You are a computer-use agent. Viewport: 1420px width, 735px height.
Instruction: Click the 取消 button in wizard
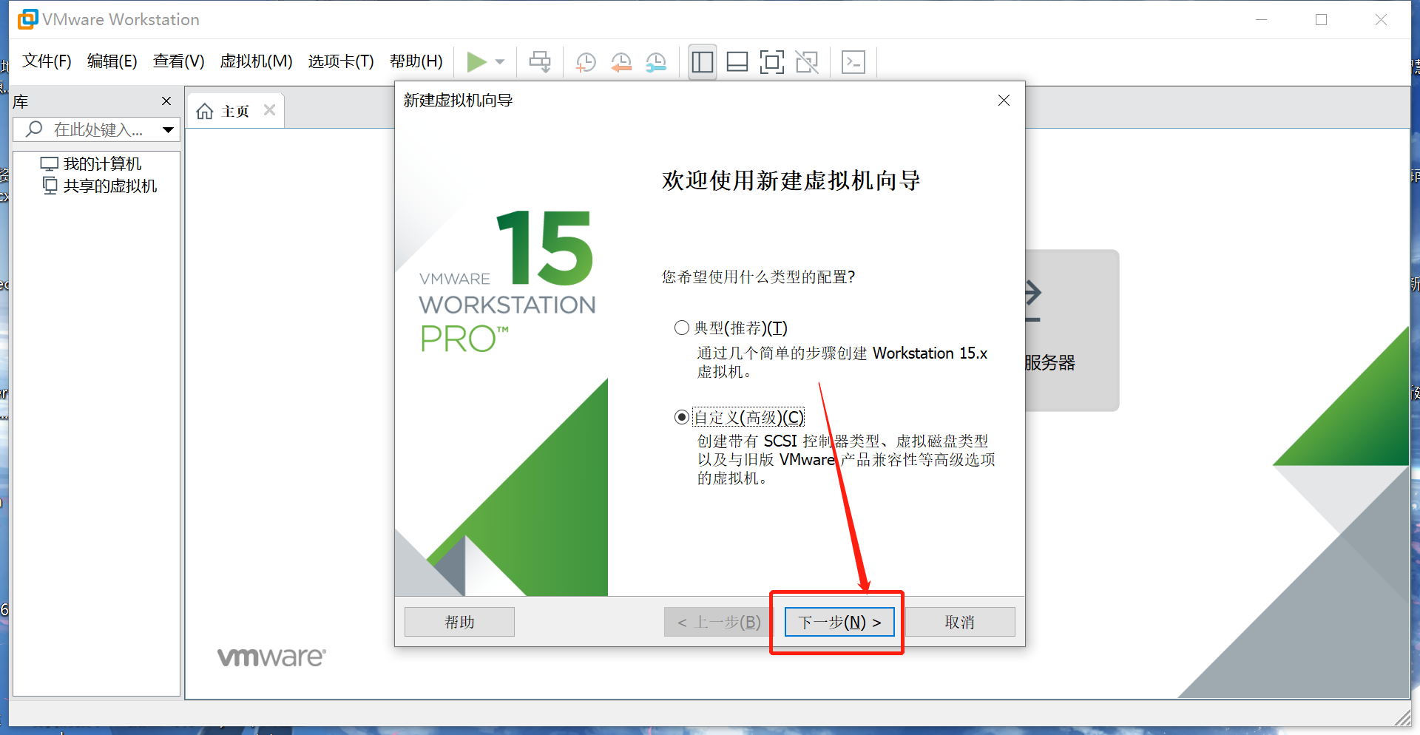tap(960, 622)
